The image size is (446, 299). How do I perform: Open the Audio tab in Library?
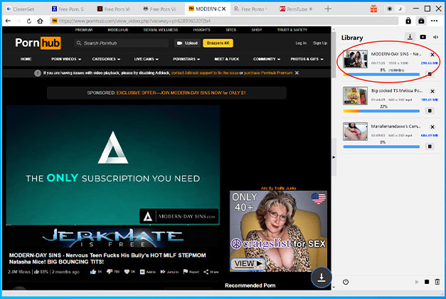[435, 37]
